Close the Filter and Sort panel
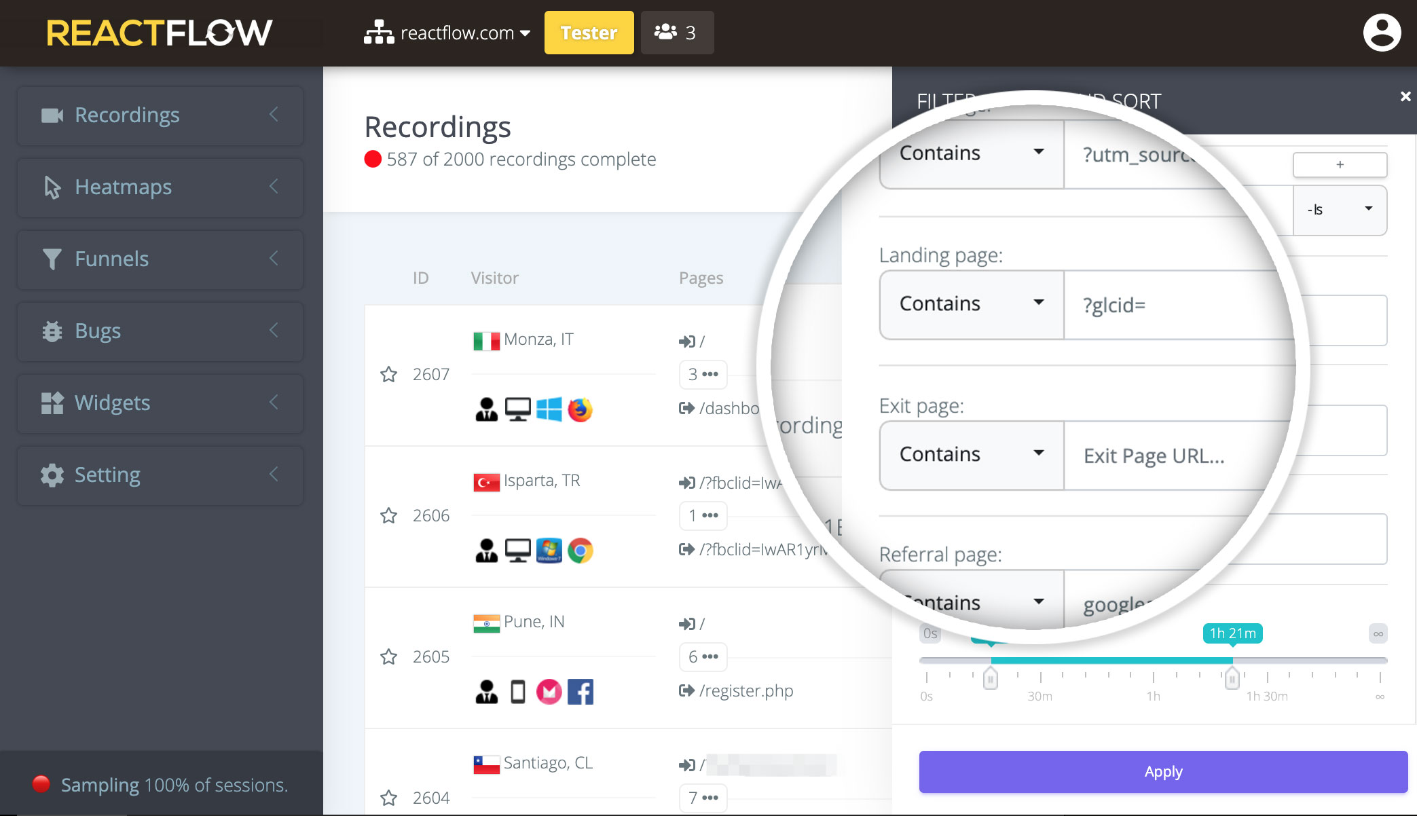The width and height of the screenshot is (1417, 816). tap(1405, 96)
